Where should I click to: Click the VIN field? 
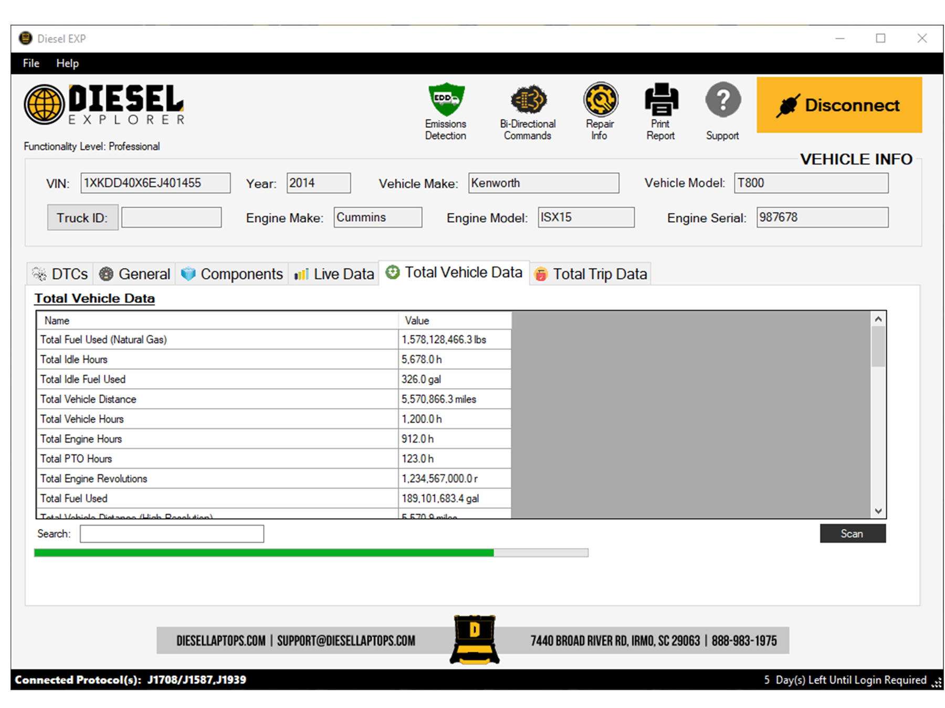[155, 183]
